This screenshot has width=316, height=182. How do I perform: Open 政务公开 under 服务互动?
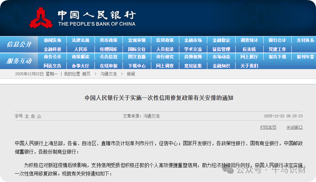point(52,57)
